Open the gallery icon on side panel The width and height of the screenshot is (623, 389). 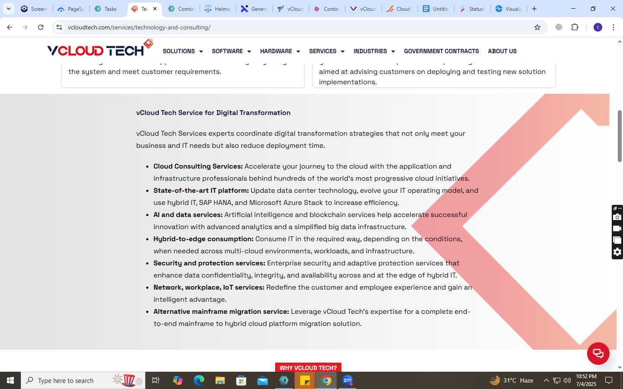pos(617,240)
